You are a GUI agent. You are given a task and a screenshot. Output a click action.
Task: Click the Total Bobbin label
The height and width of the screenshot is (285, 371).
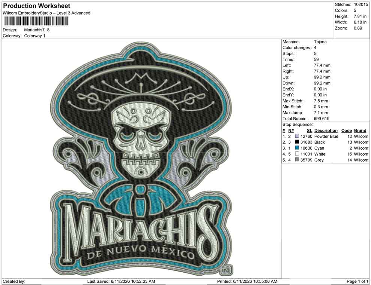[x=295, y=119]
